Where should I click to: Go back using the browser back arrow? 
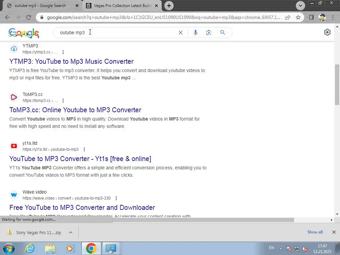[7, 17]
